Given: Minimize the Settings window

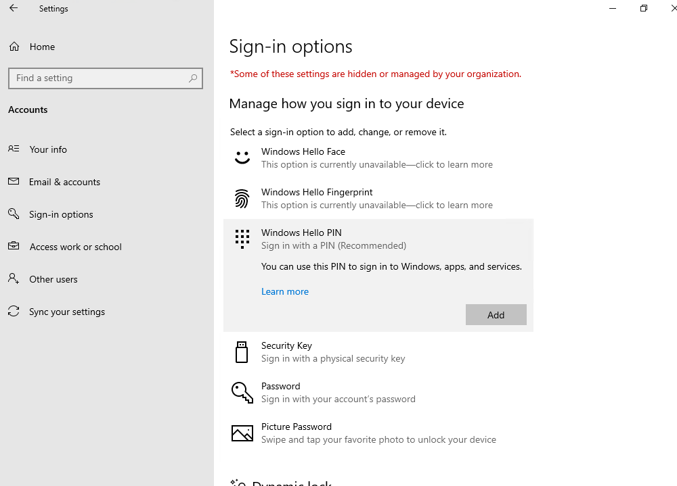Looking at the screenshot, I should 612,8.
